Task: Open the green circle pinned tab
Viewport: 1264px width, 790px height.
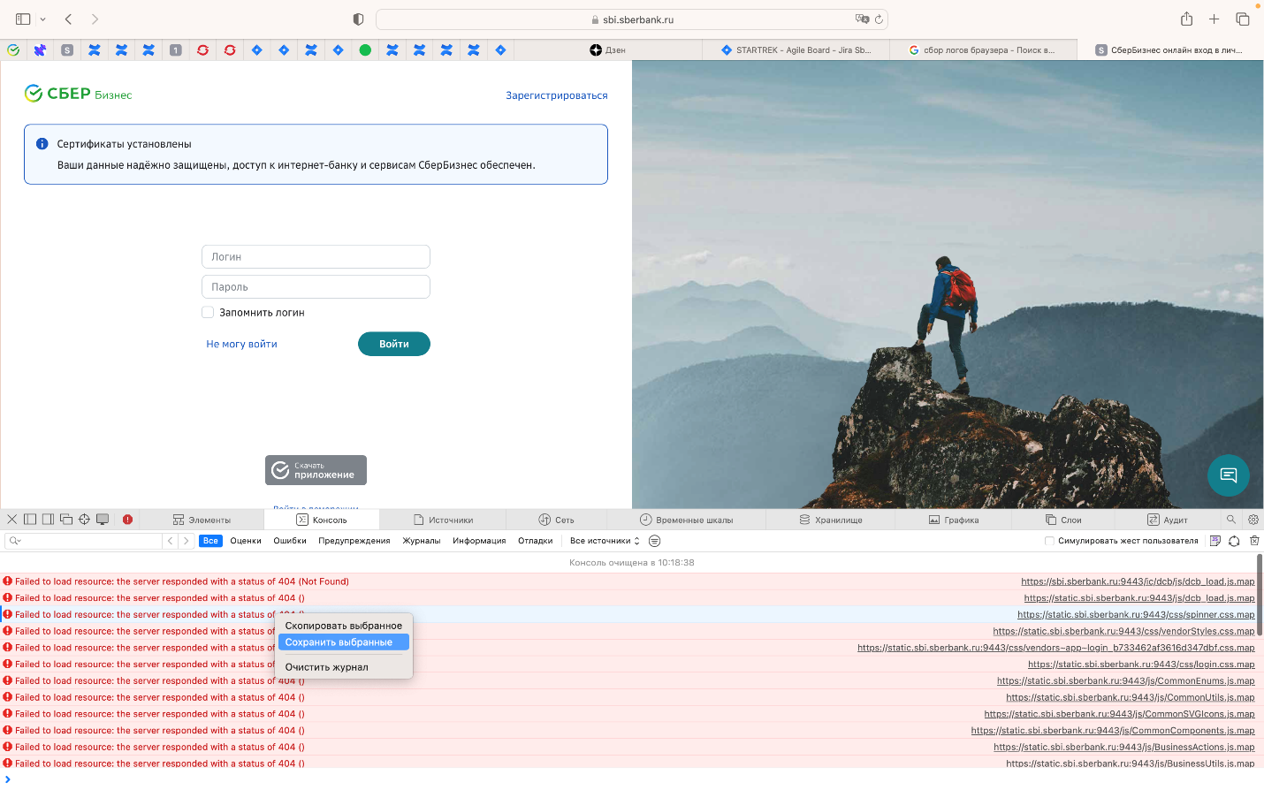Action: [x=365, y=50]
